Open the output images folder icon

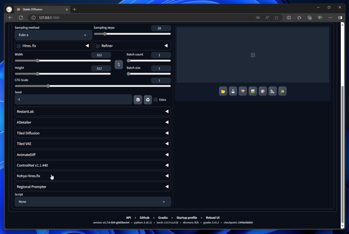(223, 91)
